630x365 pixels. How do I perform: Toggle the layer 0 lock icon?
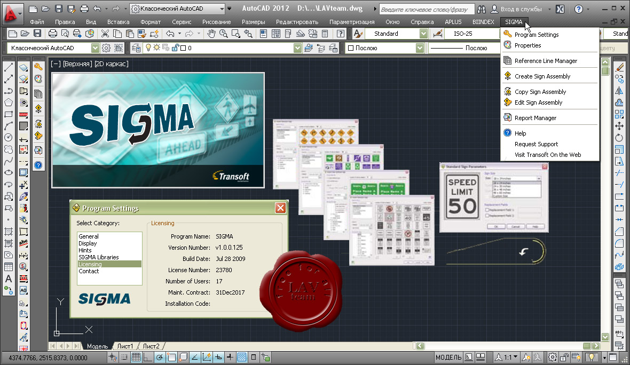coord(175,48)
